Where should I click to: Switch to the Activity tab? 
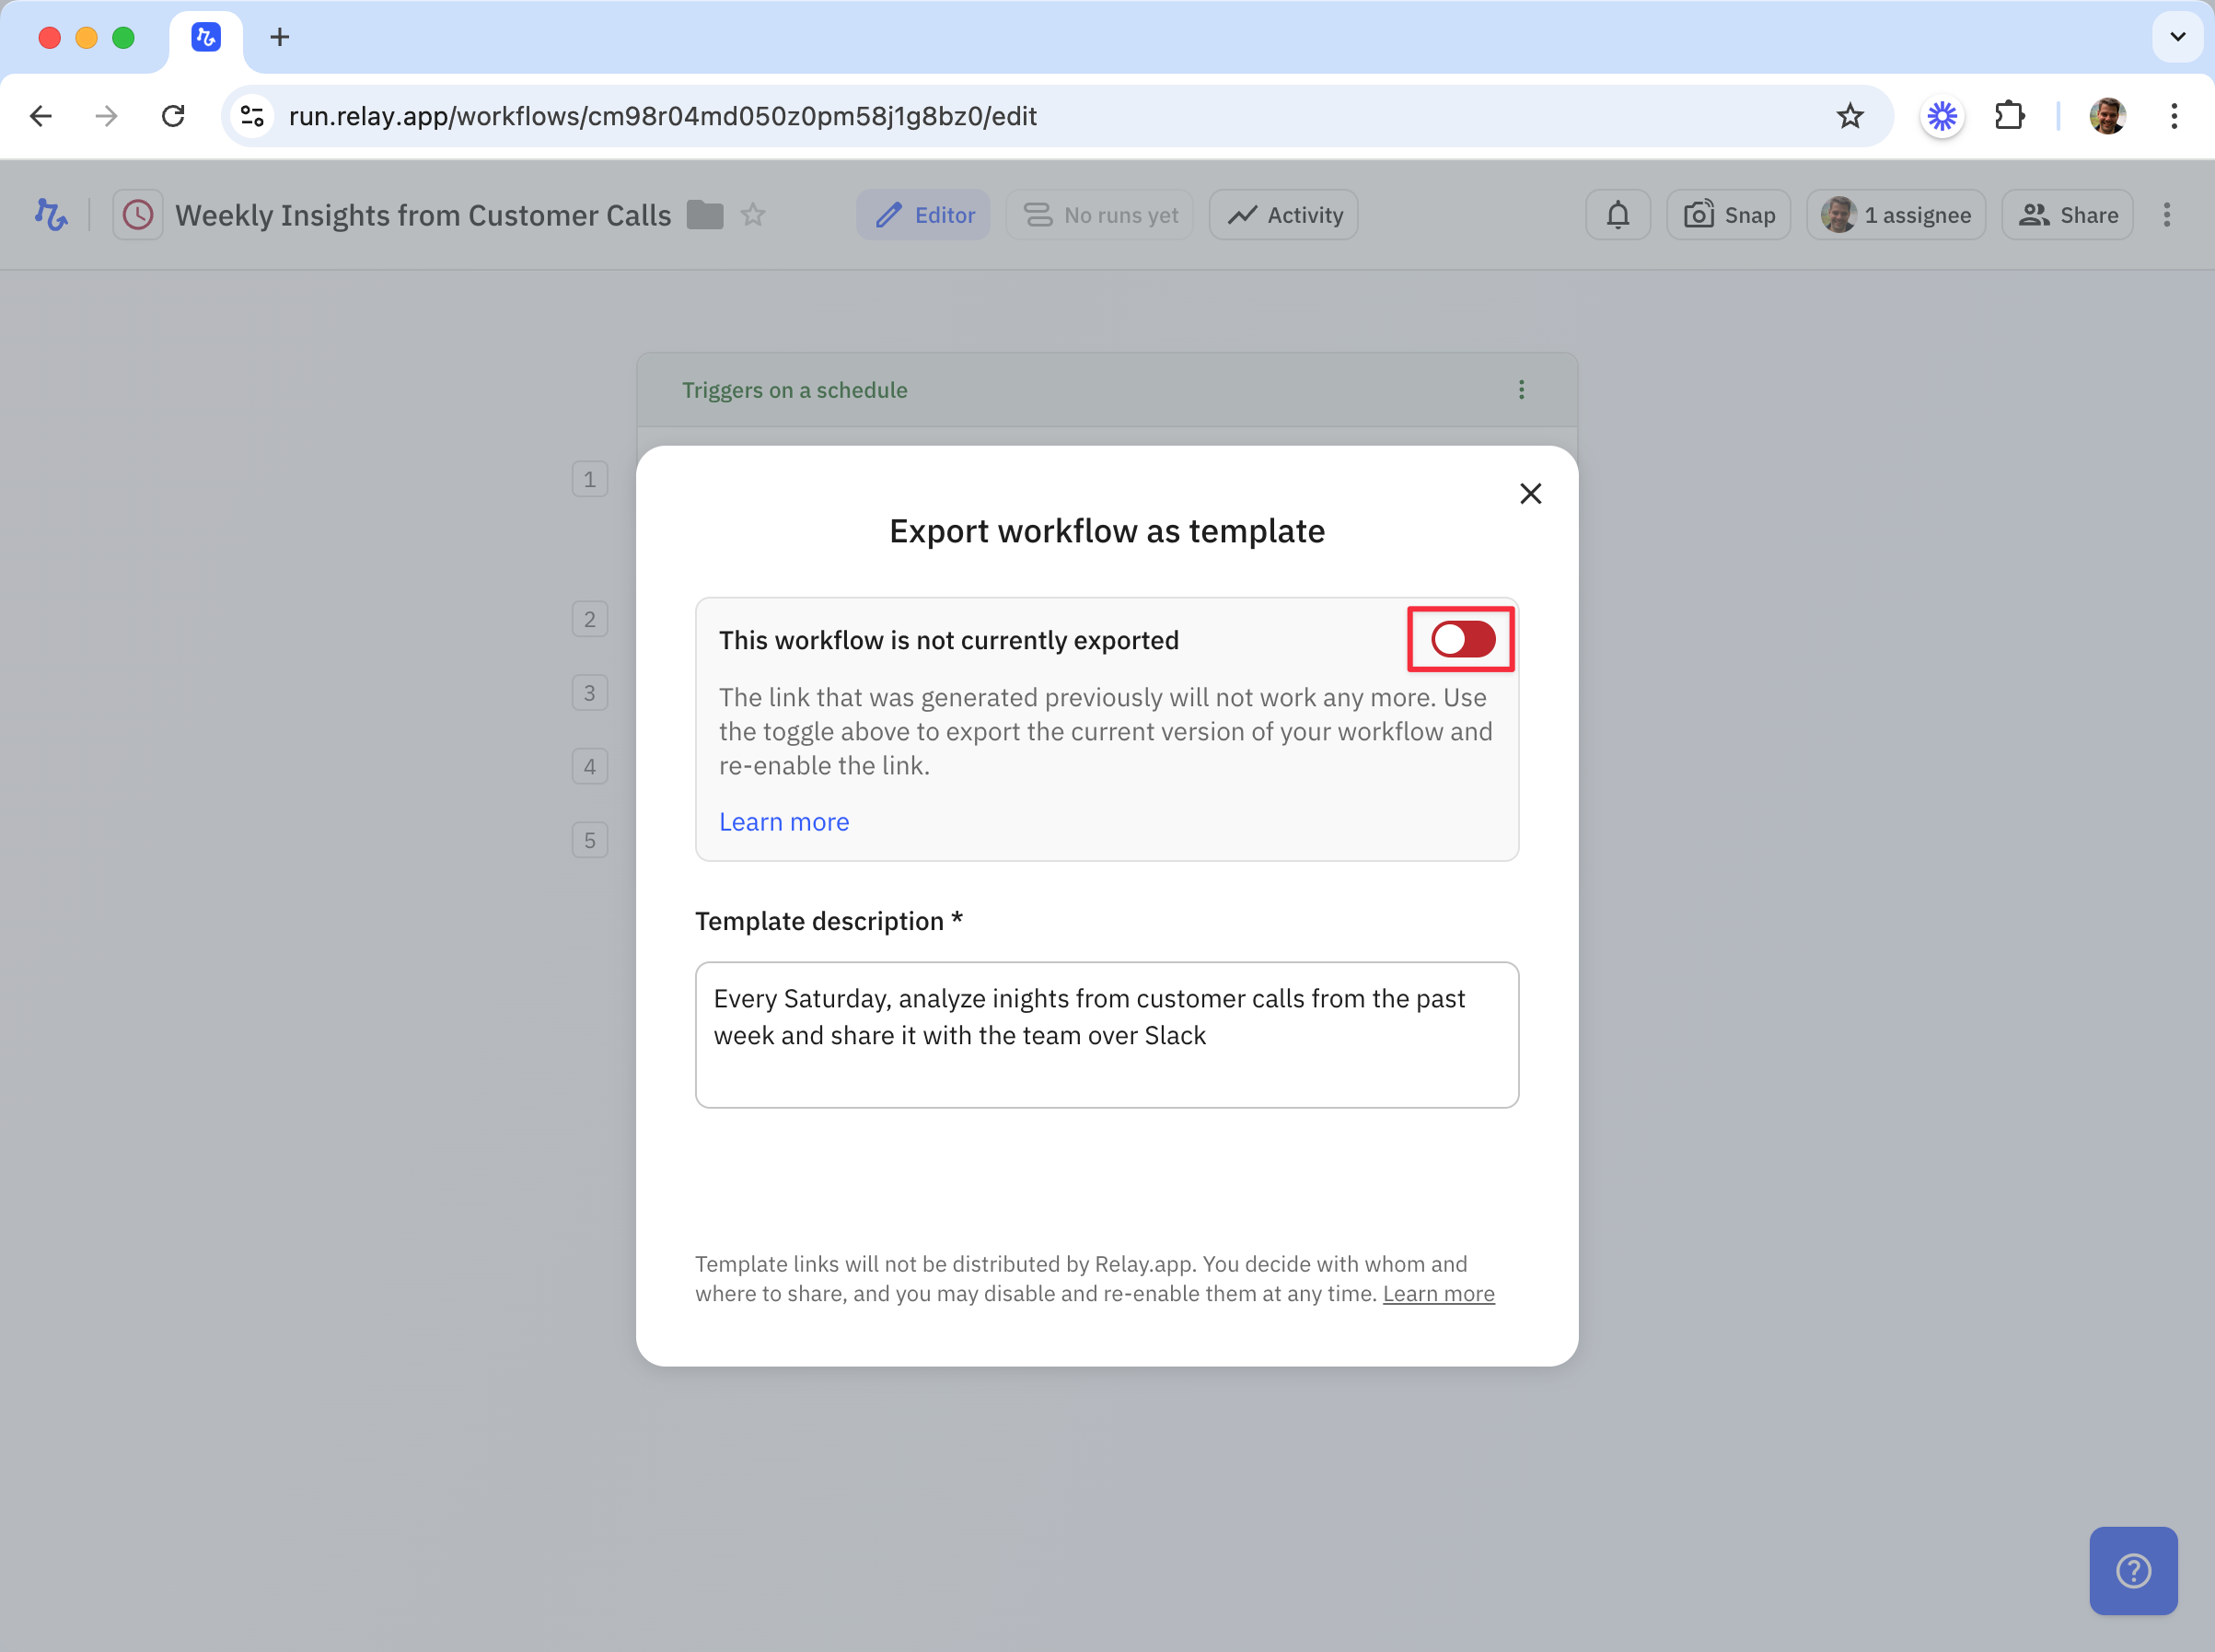point(1283,215)
